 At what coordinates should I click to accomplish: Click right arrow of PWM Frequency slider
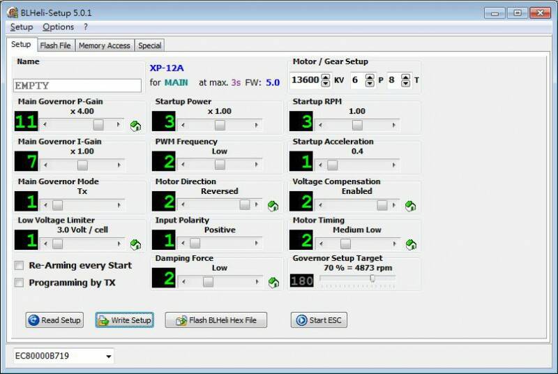pyautogui.click(x=256, y=165)
